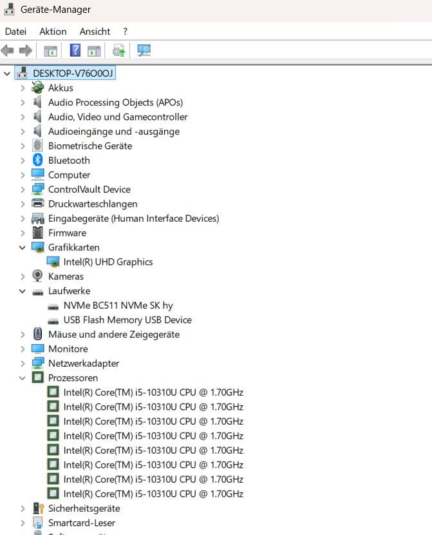Image resolution: width=432 pixels, height=535 pixels.
Task: Click the Forward arrow toolbar icon
Action: [26, 51]
